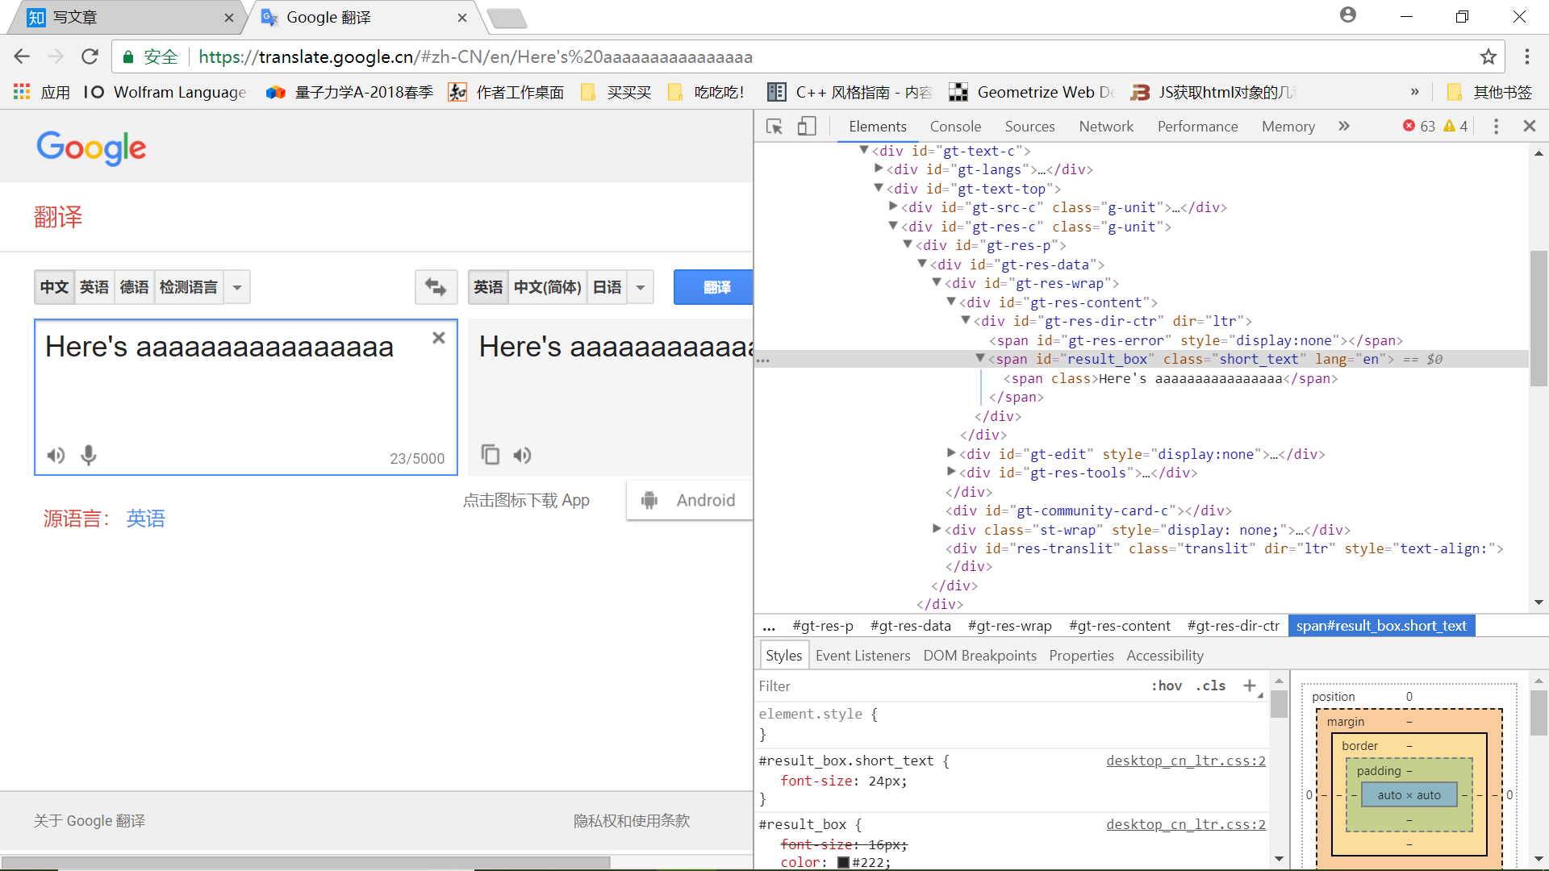This screenshot has width=1549, height=871.
Task: Show more DevTools tabs with the double chevron
Action: tap(1344, 126)
